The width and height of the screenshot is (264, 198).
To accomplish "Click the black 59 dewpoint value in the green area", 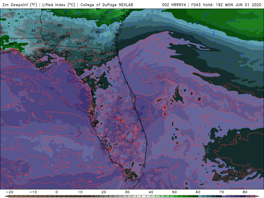I will tap(11, 44).
